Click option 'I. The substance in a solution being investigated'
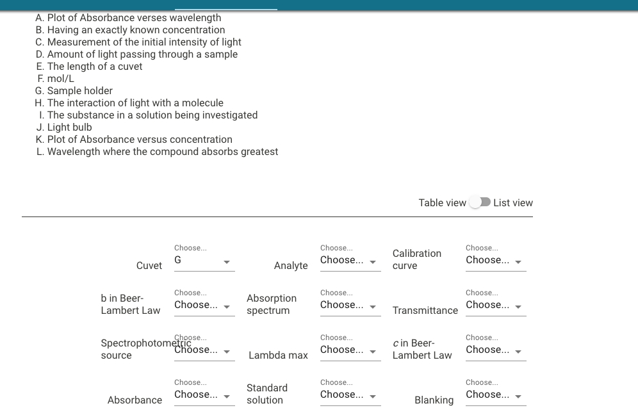638x408 pixels. point(148,115)
